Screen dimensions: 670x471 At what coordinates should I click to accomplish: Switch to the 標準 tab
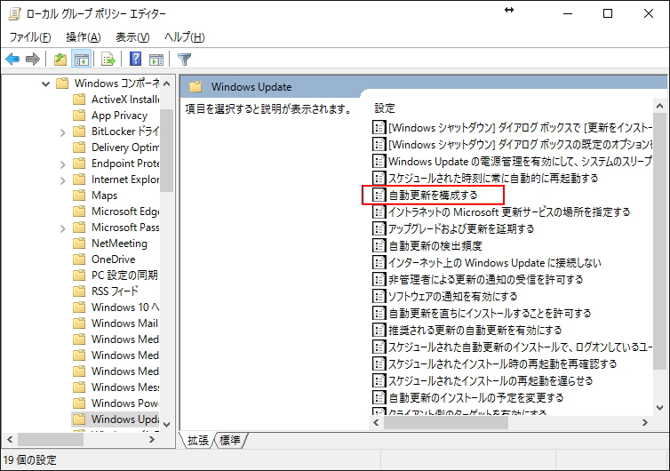230,440
